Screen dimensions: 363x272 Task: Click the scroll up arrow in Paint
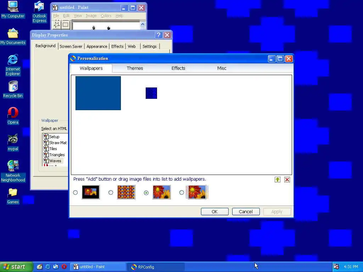[143, 24]
